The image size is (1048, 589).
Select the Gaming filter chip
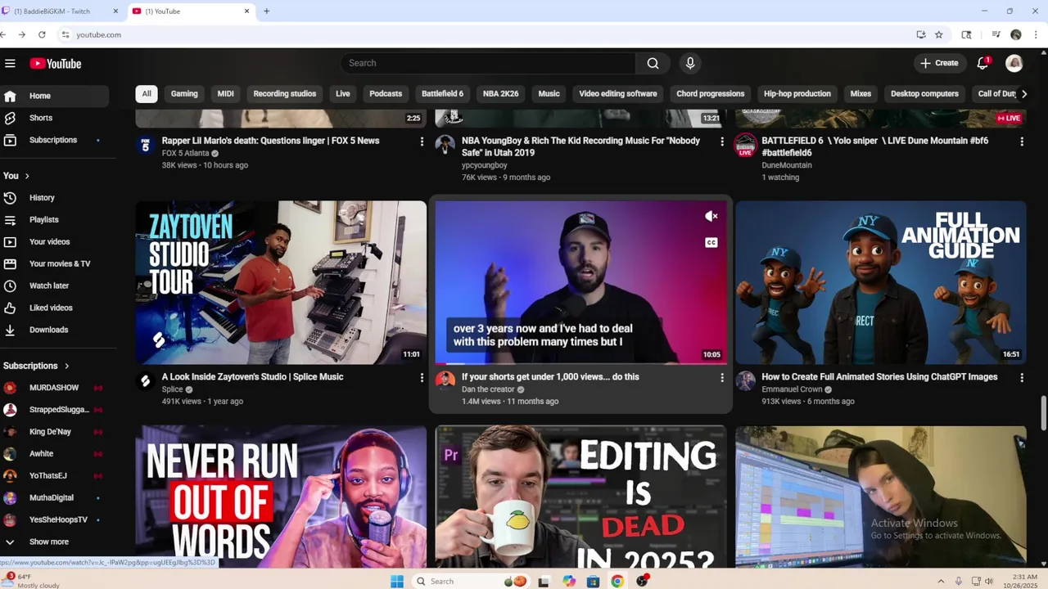pos(184,93)
